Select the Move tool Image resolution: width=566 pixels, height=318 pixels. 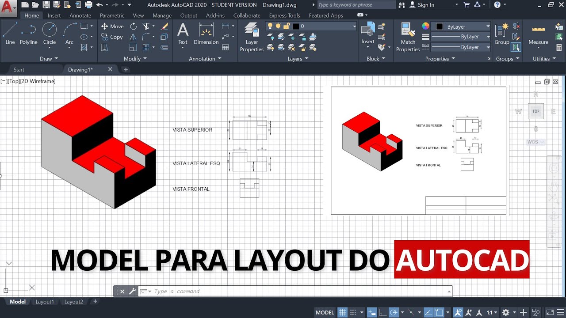112,26
